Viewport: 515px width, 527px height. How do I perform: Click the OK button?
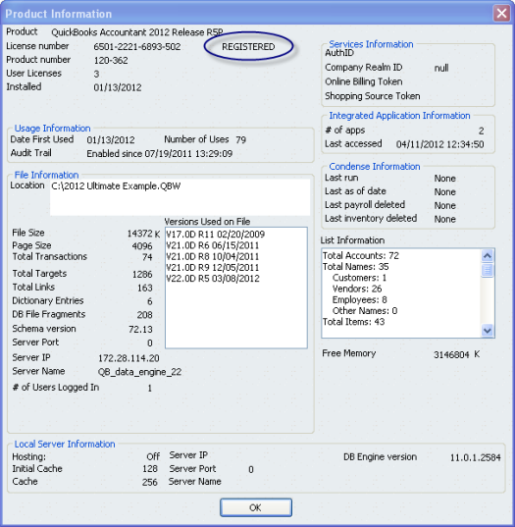[x=256, y=507]
